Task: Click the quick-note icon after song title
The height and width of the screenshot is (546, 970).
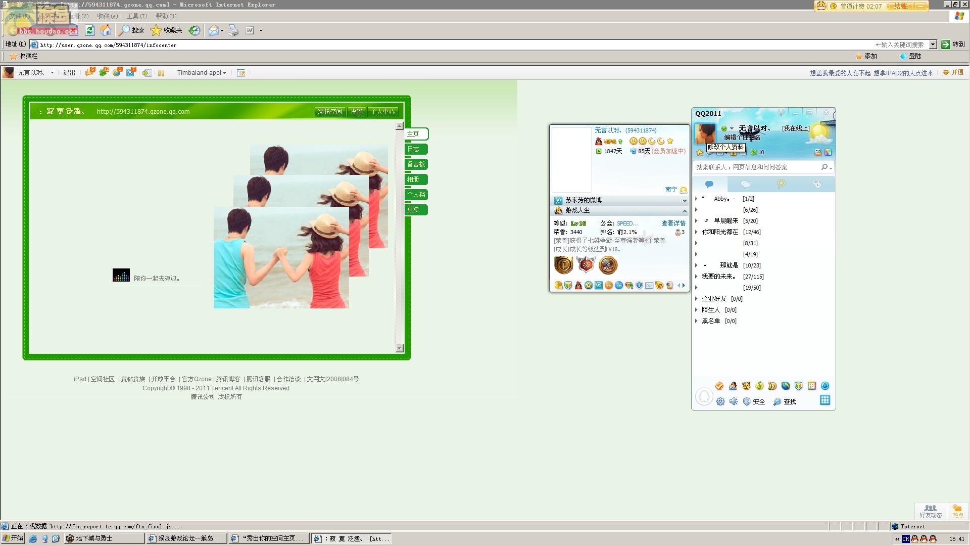Action: pos(241,73)
